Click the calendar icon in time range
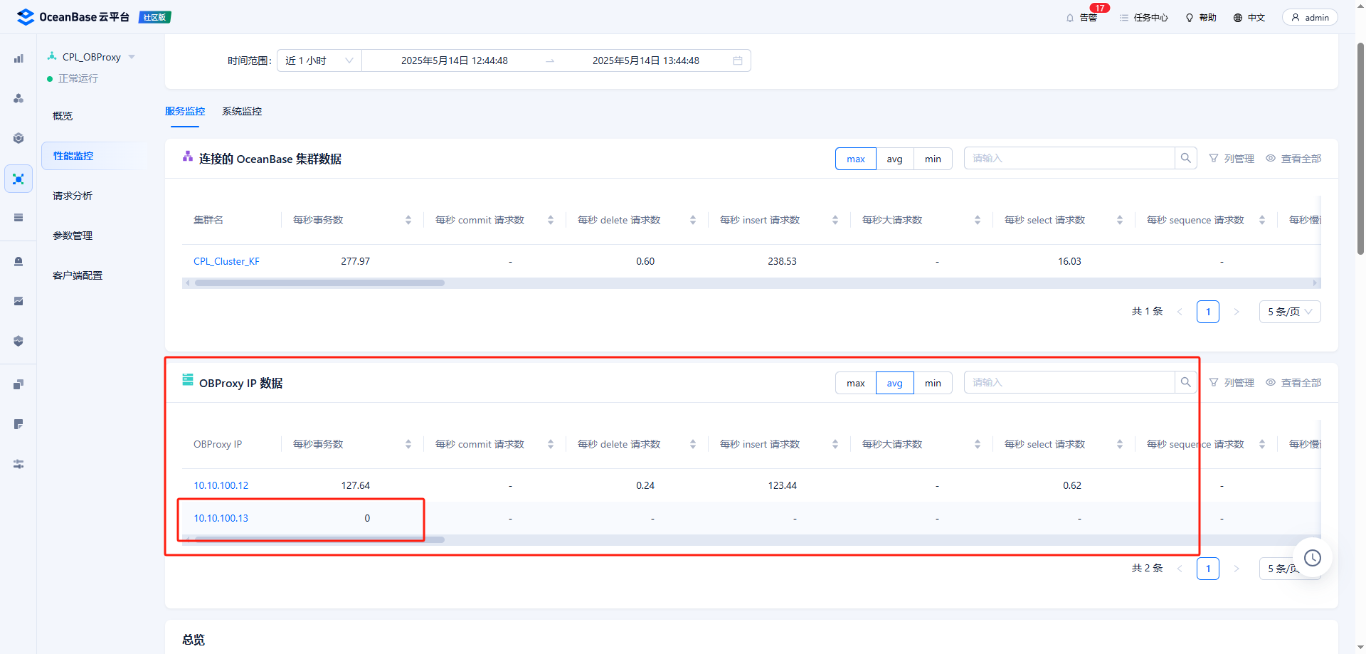This screenshot has height=654, width=1366. pos(738,60)
